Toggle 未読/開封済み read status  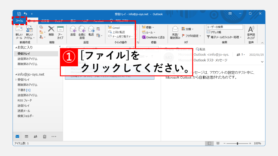click(x=175, y=32)
